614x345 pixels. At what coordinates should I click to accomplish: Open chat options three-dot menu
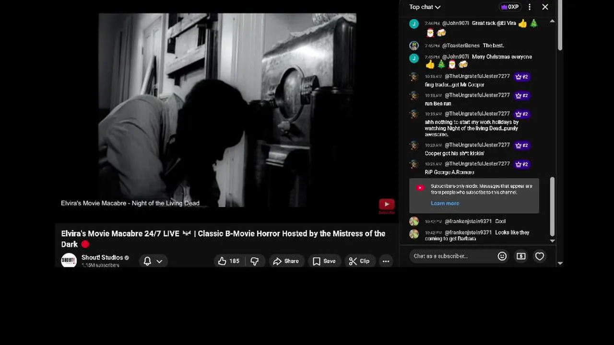(x=530, y=7)
